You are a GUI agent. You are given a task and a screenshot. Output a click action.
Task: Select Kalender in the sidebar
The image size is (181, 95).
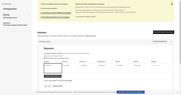(6, 15)
